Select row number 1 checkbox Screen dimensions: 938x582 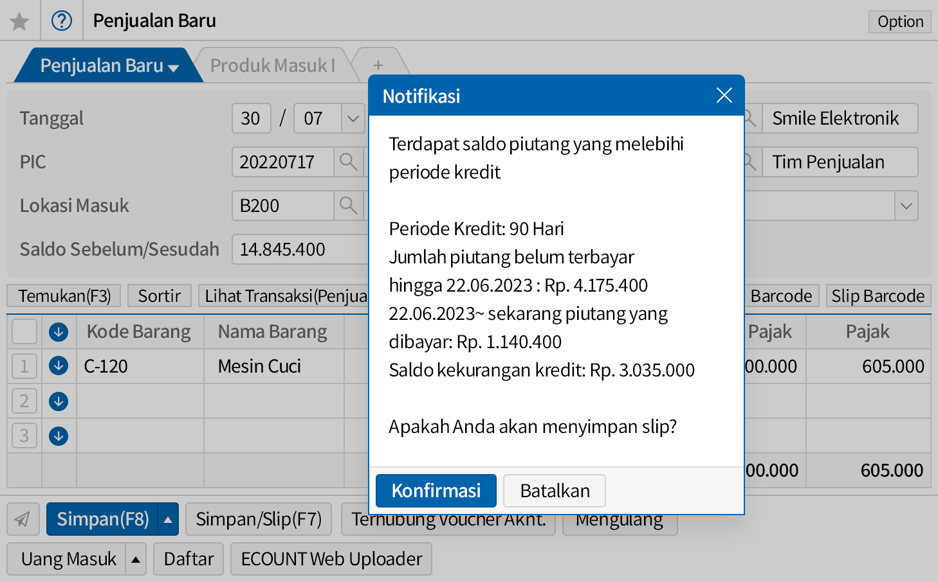click(x=24, y=366)
